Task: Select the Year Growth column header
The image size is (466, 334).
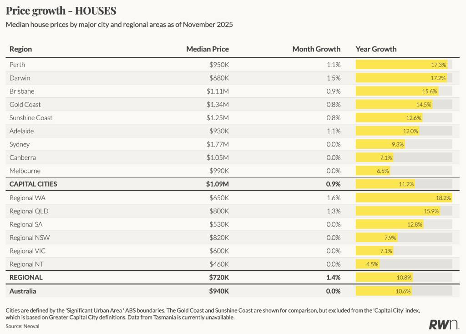Action: [x=376, y=49]
